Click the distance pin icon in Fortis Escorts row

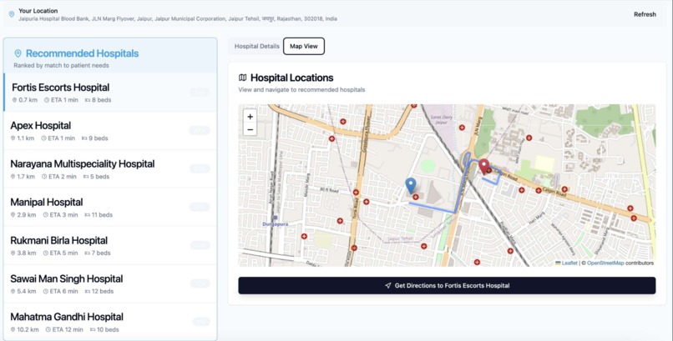(14, 100)
